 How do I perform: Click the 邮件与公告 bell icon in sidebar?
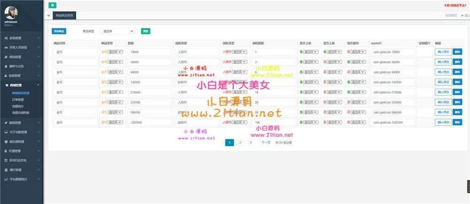pos(5,66)
